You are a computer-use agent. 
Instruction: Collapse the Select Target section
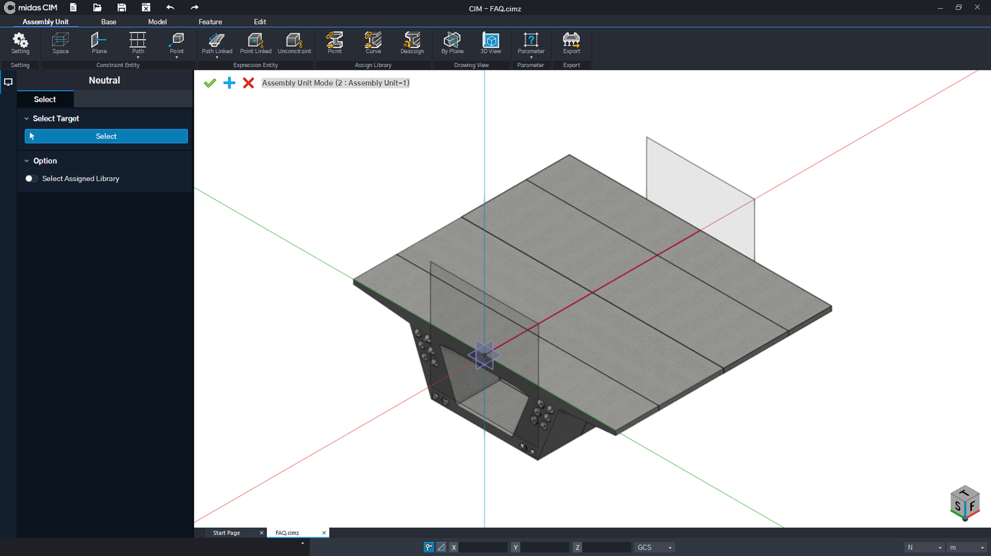coord(27,119)
